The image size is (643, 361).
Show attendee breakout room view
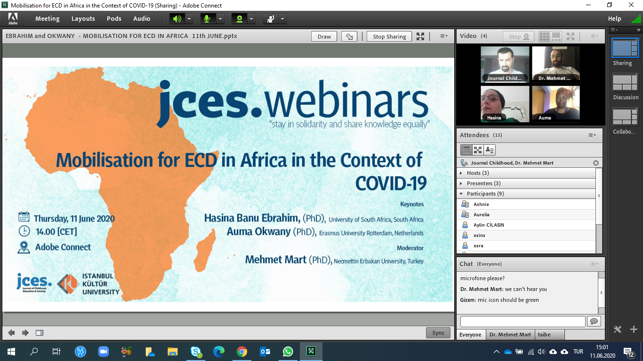[x=478, y=150]
